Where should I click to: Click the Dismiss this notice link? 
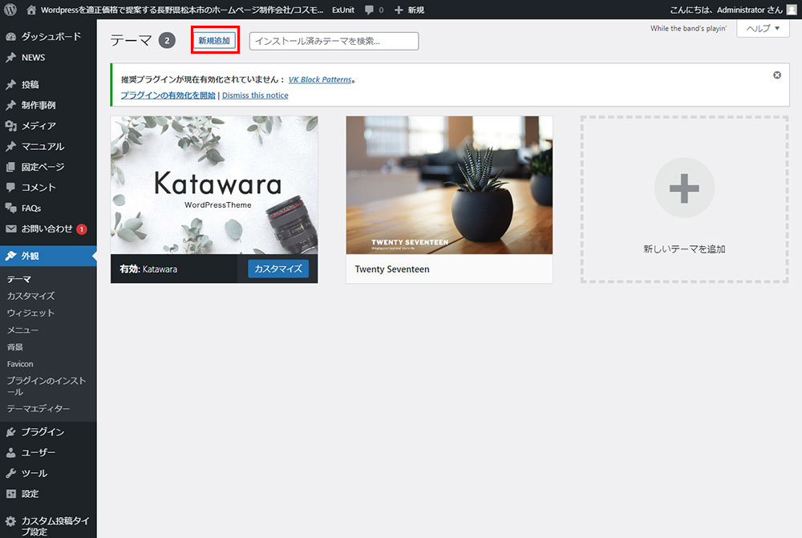click(255, 95)
